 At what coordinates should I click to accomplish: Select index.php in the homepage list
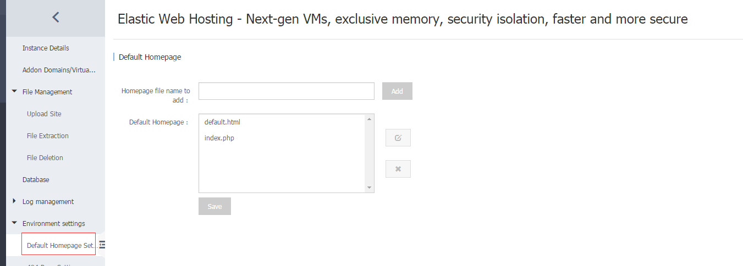pyautogui.click(x=219, y=138)
